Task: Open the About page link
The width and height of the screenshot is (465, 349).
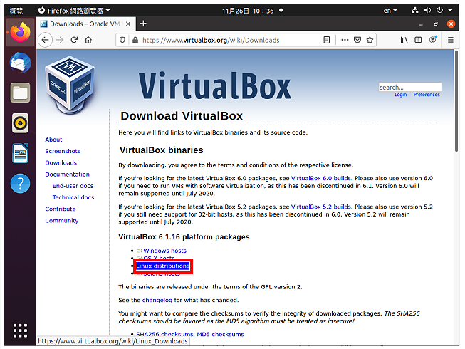Action: point(53,140)
